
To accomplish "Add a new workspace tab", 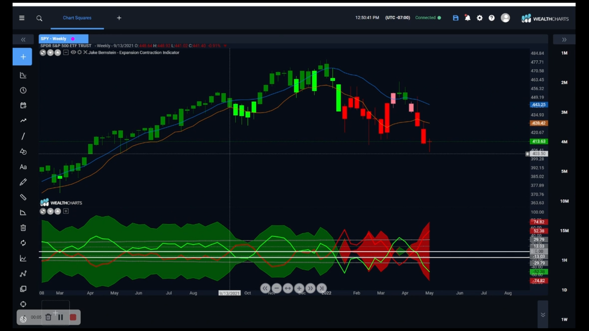I will (119, 18).
